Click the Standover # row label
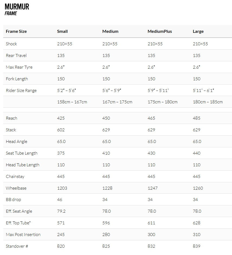Viewport: 232px width, 255px height. coord(17,246)
